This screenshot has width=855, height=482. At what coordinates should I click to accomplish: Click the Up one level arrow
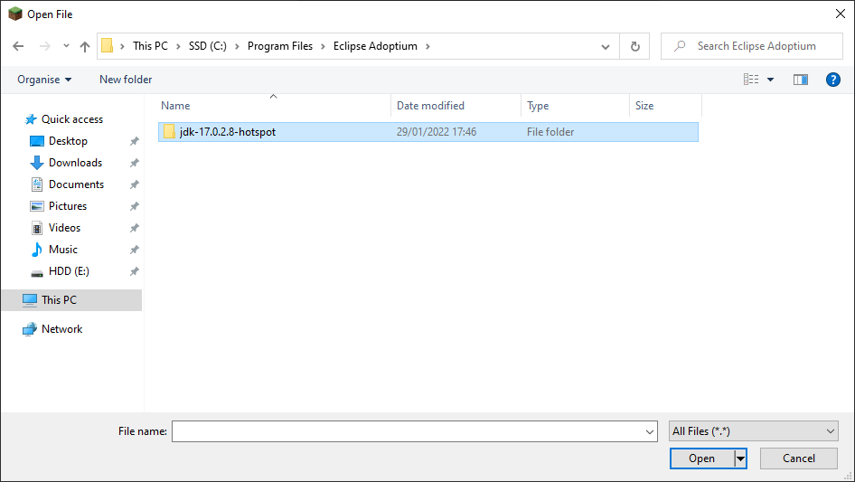coord(85,46)
